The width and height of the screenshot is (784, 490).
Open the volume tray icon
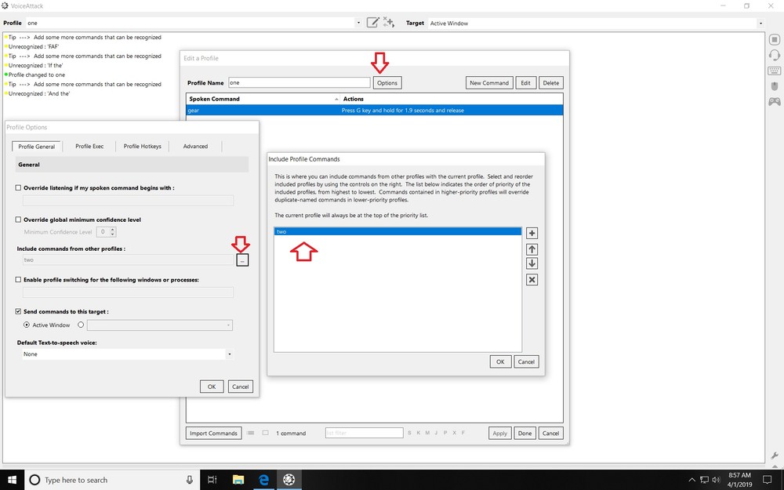point(716,480)
